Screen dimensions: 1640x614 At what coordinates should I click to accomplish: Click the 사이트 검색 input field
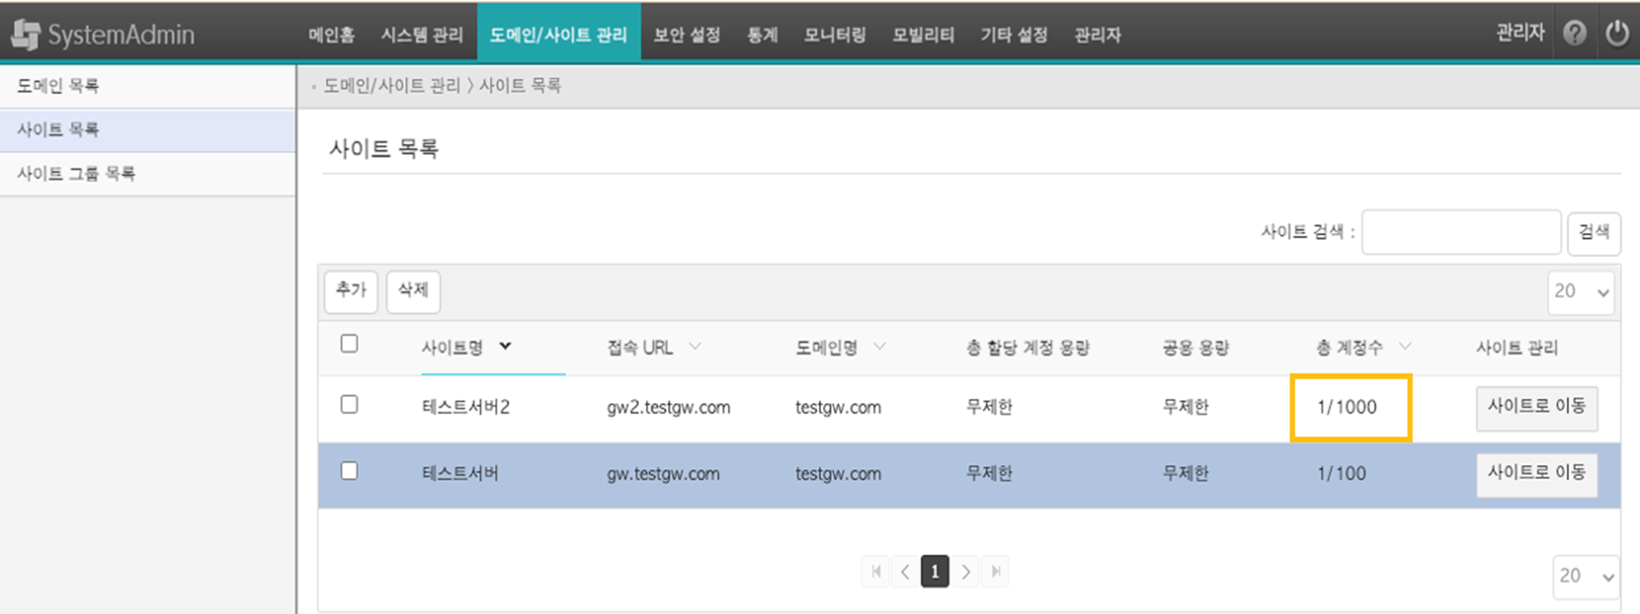coord(1461,232)
